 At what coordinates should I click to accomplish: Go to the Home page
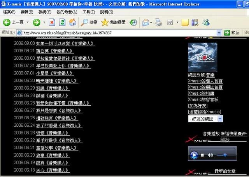72,23
